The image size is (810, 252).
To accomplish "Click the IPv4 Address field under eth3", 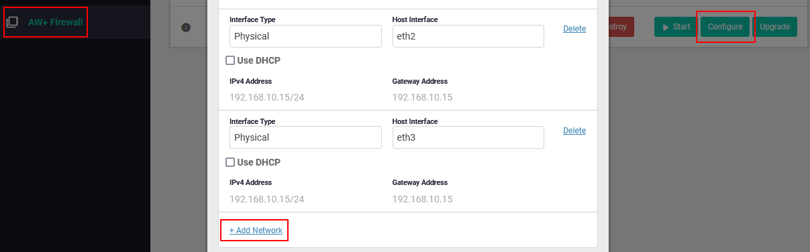I will 305,199.
